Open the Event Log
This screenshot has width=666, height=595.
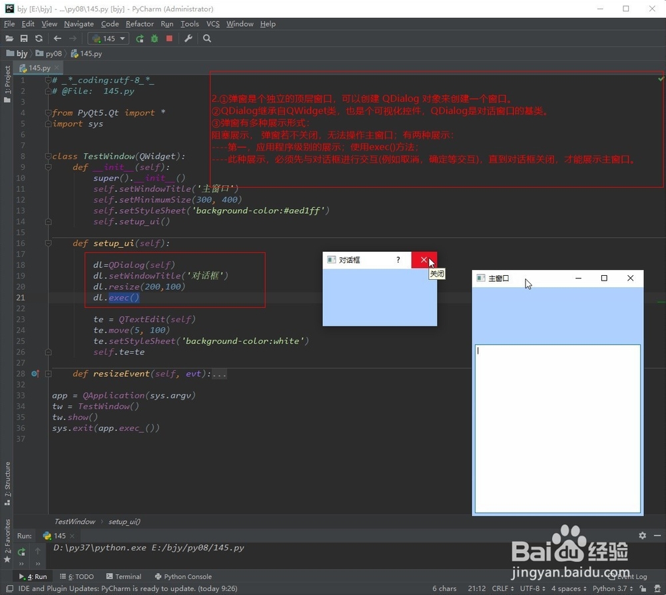point(628,577)
